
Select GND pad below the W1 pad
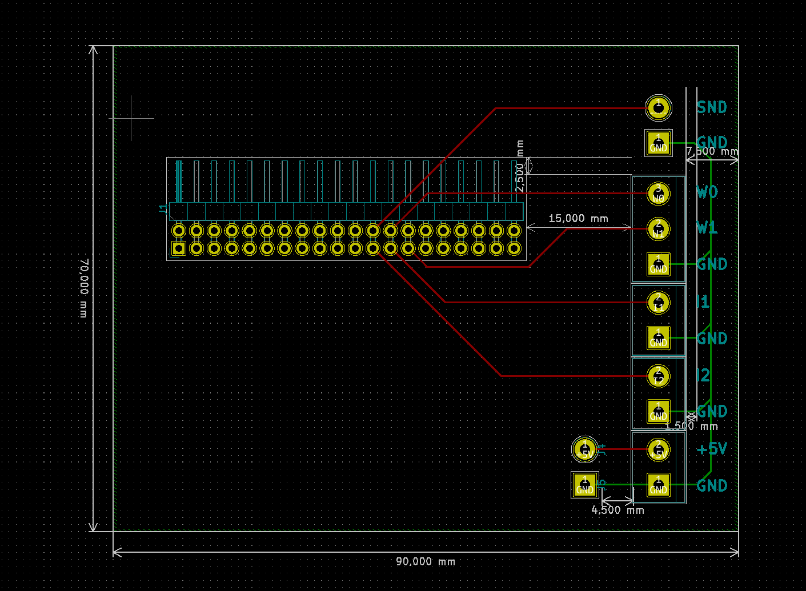[x=659, y=264]
